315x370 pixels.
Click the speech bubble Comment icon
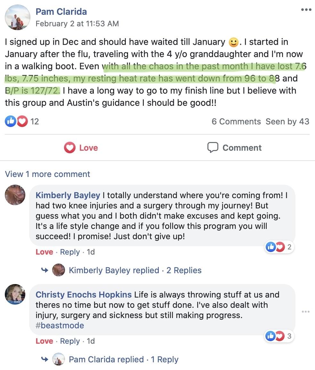point(213,147)
